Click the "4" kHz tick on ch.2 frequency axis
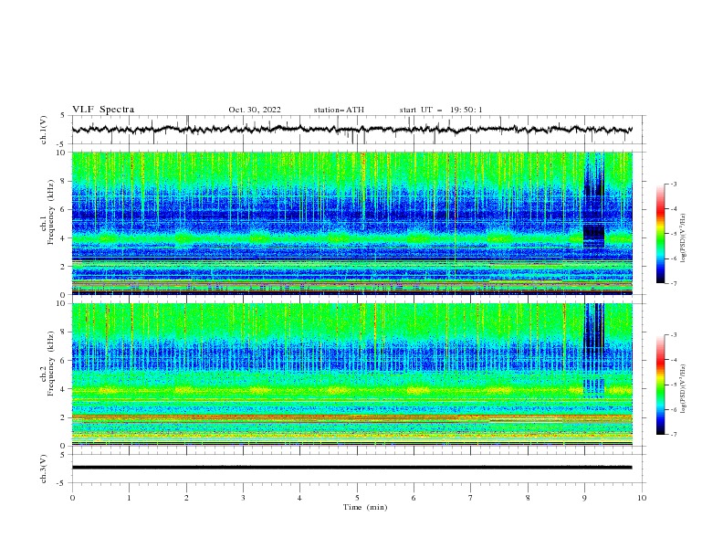 coord(64,389)
